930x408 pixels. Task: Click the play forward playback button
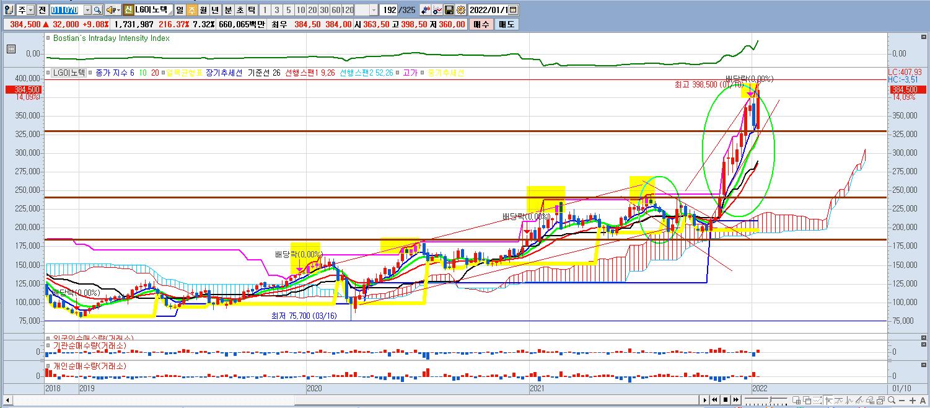704,400
